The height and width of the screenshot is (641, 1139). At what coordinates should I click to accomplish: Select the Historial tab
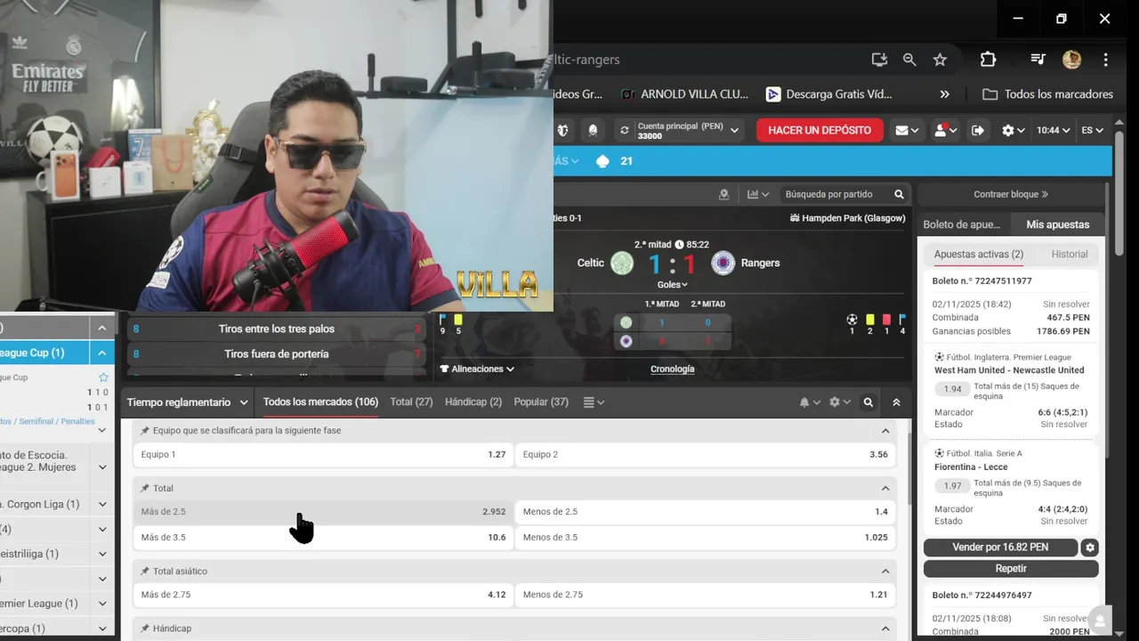(x=1069, y=254)
